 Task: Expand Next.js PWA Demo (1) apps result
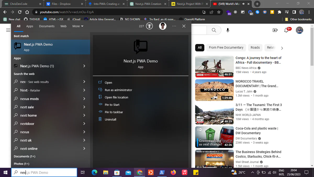84,66
